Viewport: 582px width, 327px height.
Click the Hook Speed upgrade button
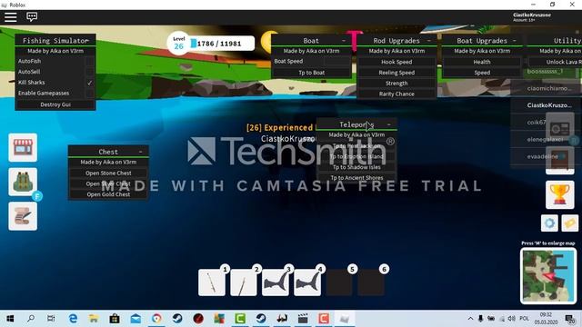[396, 62]
